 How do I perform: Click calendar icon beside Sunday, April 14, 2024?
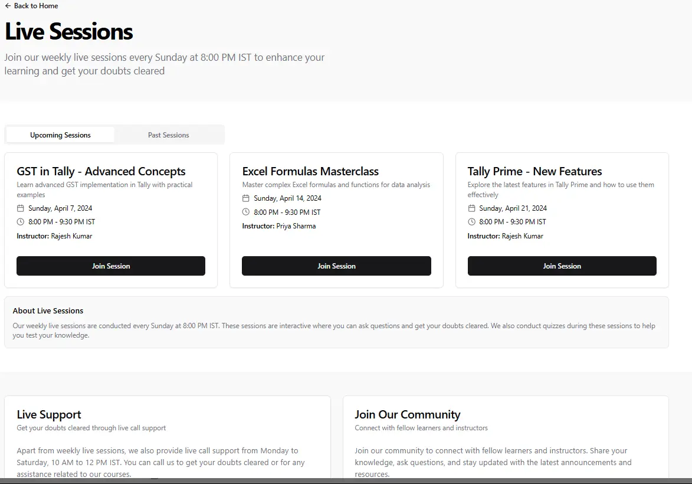click(x=246, y=198)
